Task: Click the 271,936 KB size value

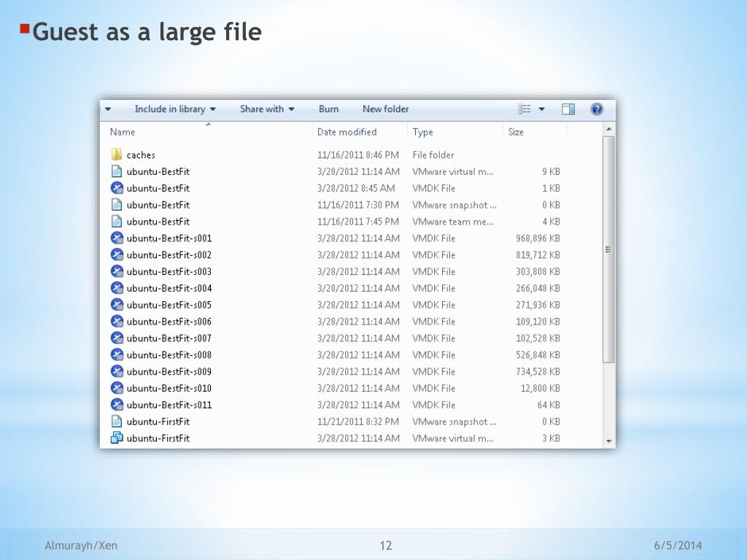Action: click(538, 305)
